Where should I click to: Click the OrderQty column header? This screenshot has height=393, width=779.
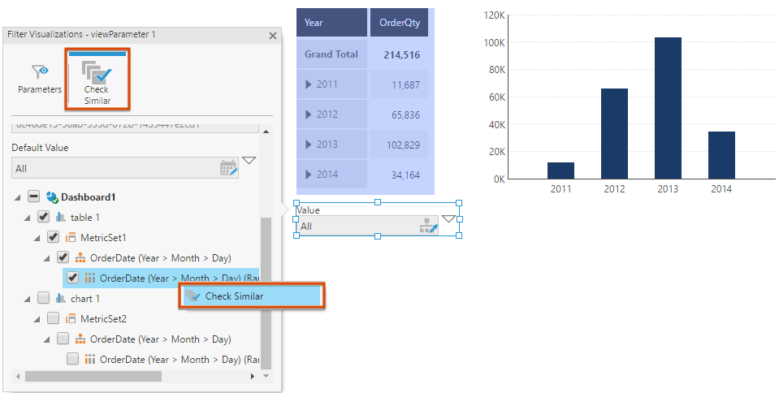(399, 23)
